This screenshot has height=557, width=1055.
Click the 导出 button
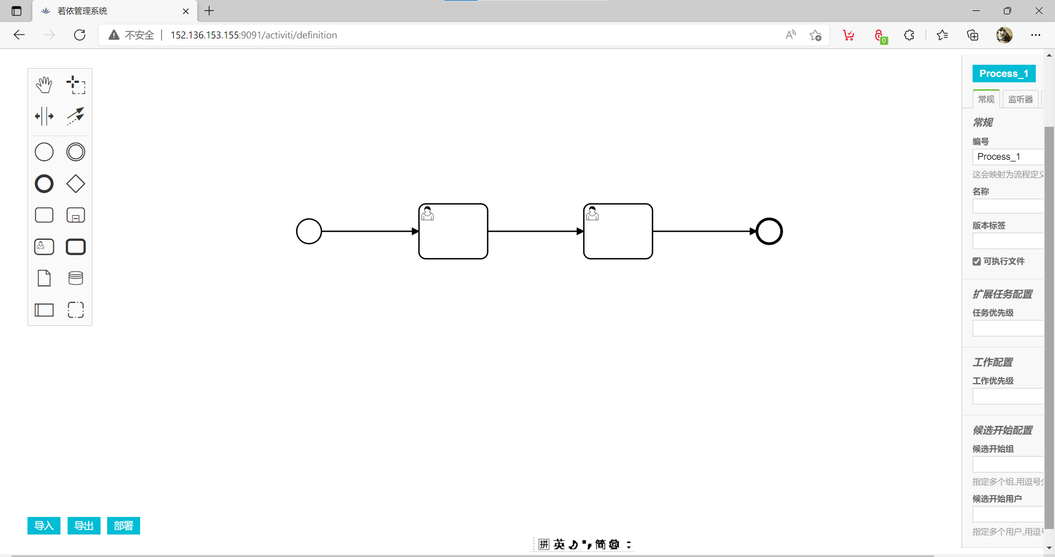coord(84,526)
